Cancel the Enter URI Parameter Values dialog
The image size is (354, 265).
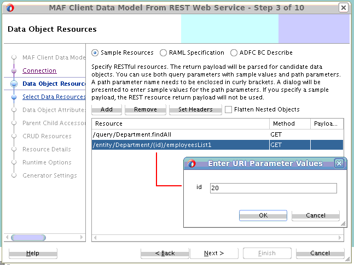coord(316,216)
